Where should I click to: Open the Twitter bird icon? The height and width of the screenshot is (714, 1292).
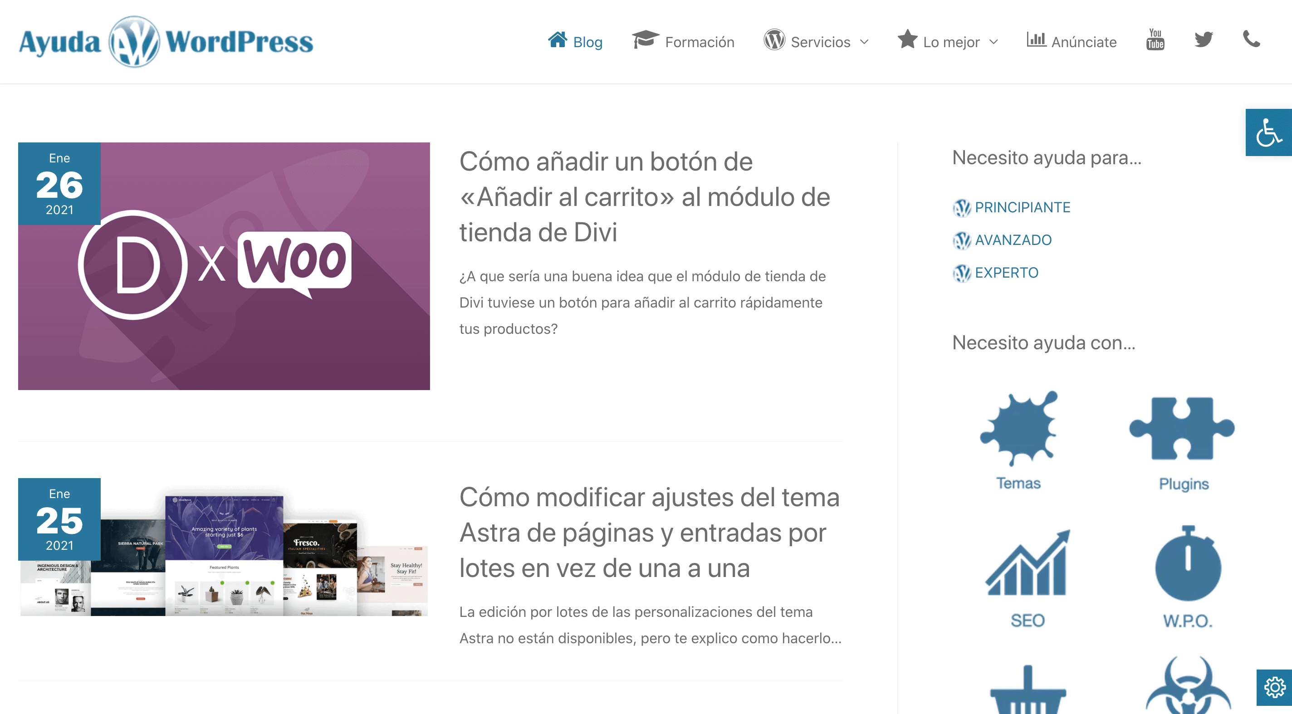(1203, 39)
